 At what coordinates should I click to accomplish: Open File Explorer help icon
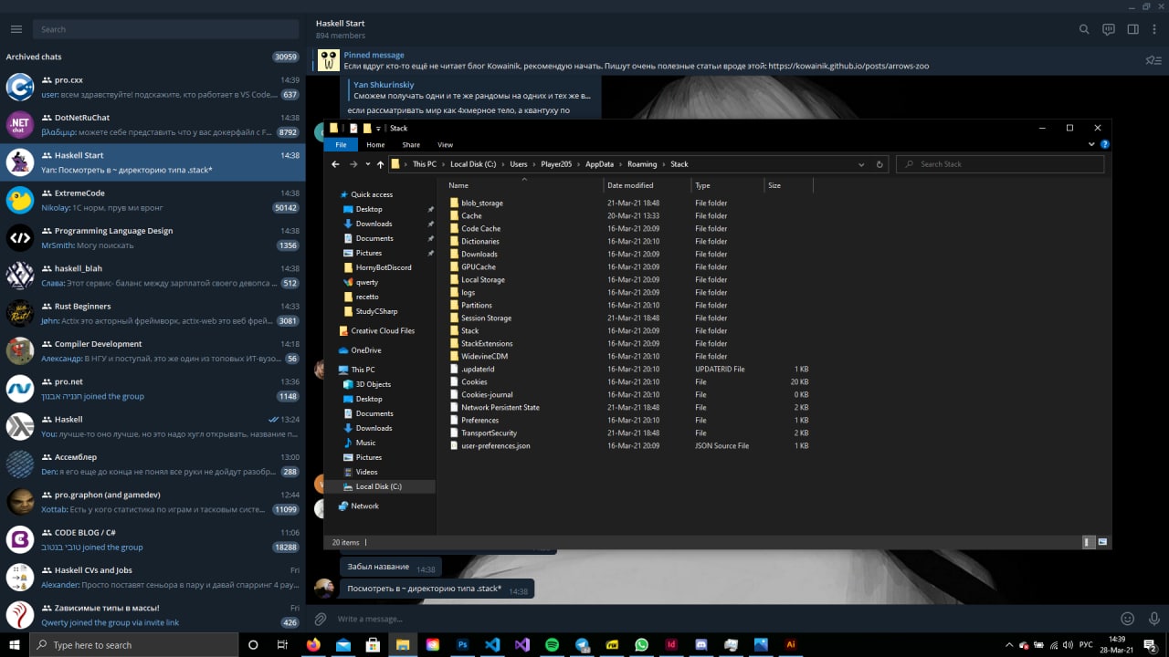[1105, 144]
